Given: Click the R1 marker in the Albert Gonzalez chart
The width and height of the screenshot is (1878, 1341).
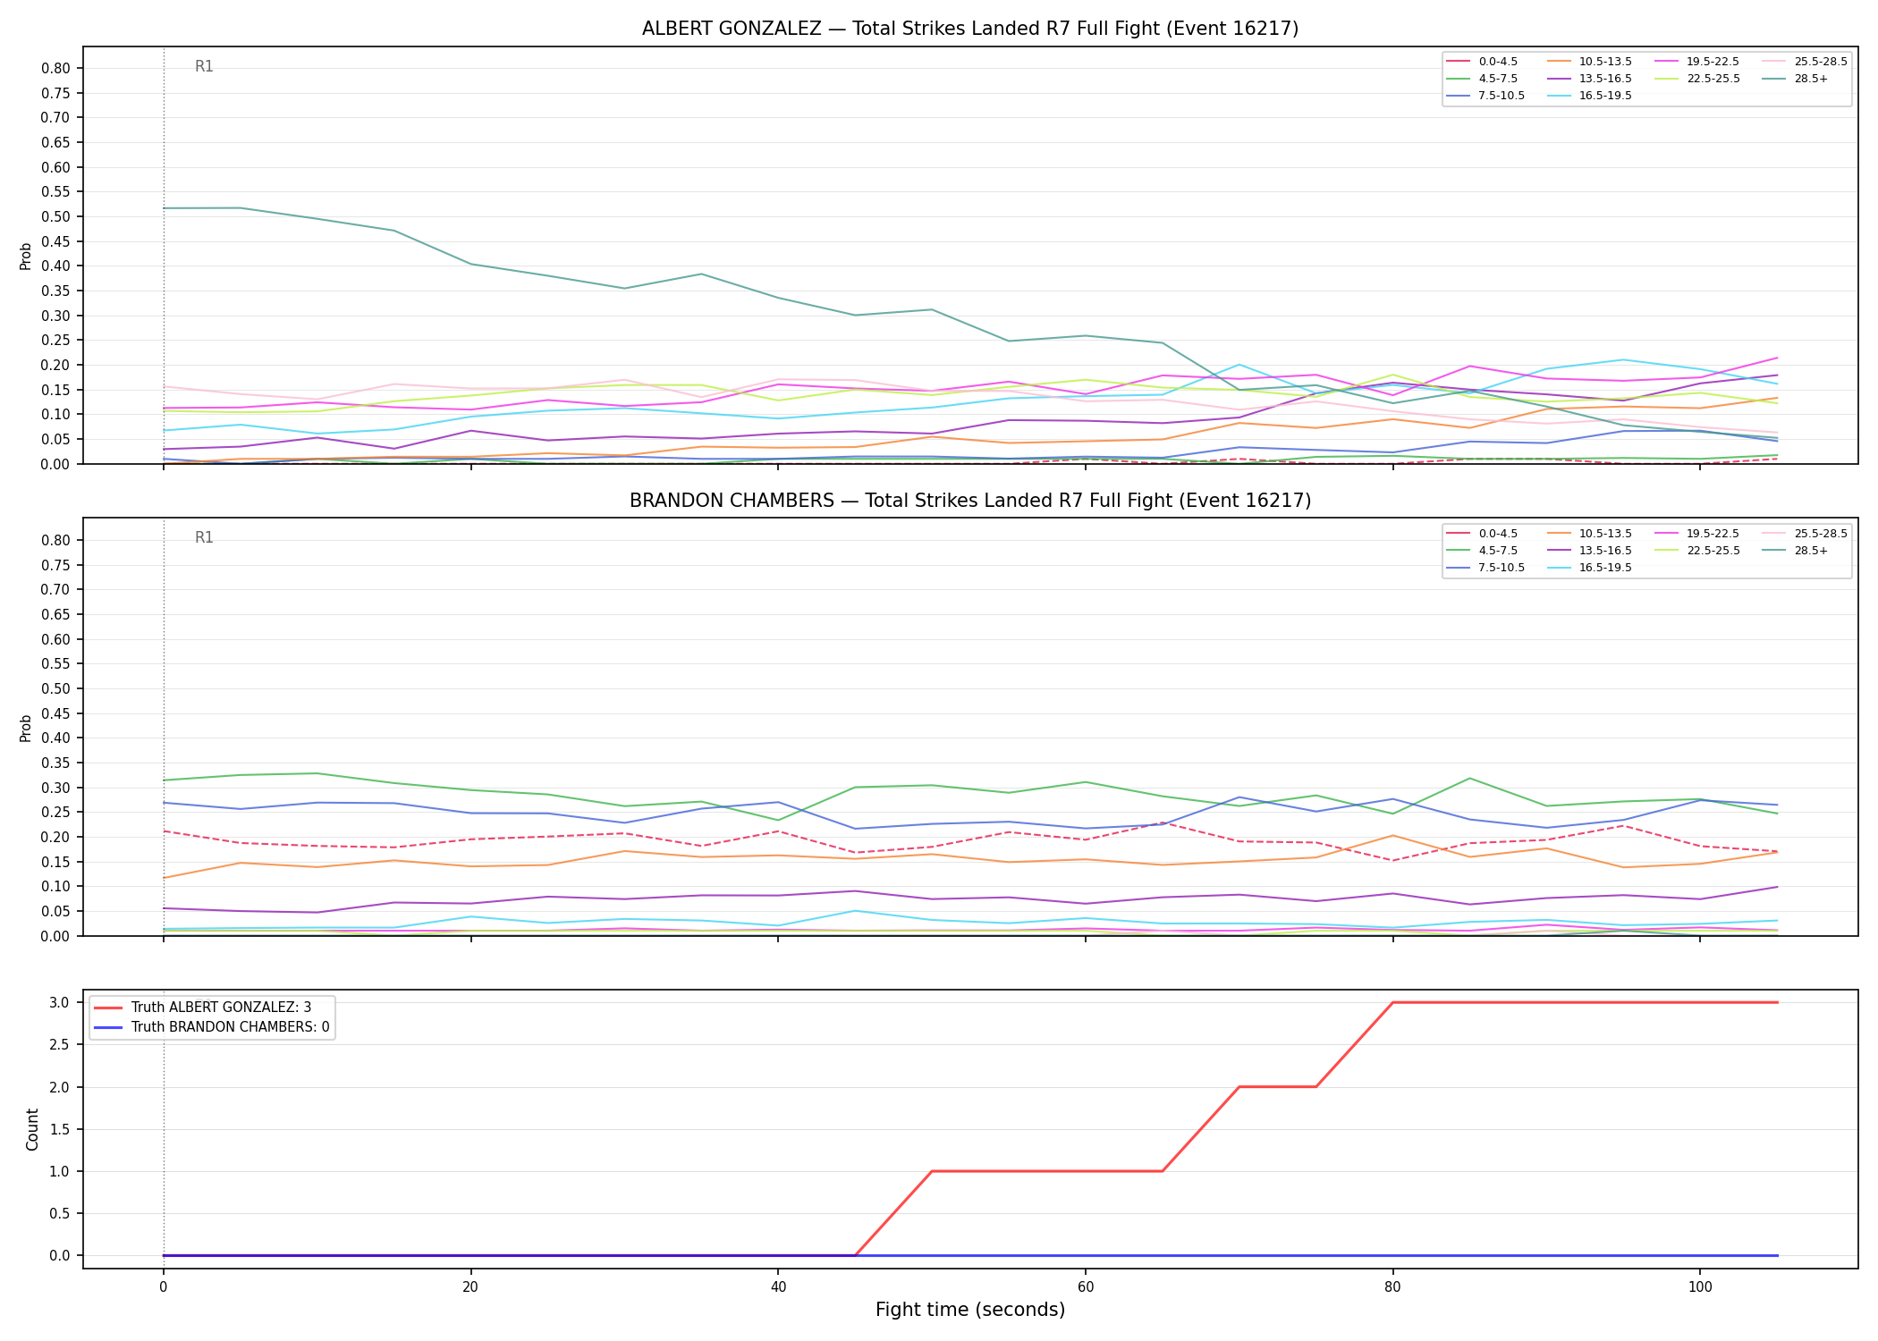Looking at the screenshot, I should (204, 67).
